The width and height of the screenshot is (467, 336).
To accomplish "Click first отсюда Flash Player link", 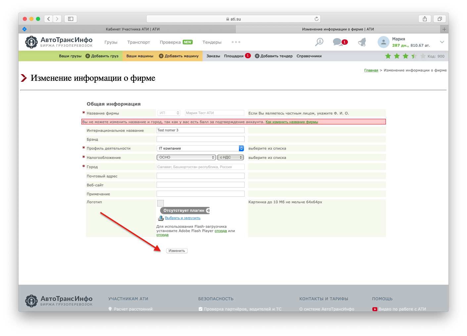I will tap(221, 231).
